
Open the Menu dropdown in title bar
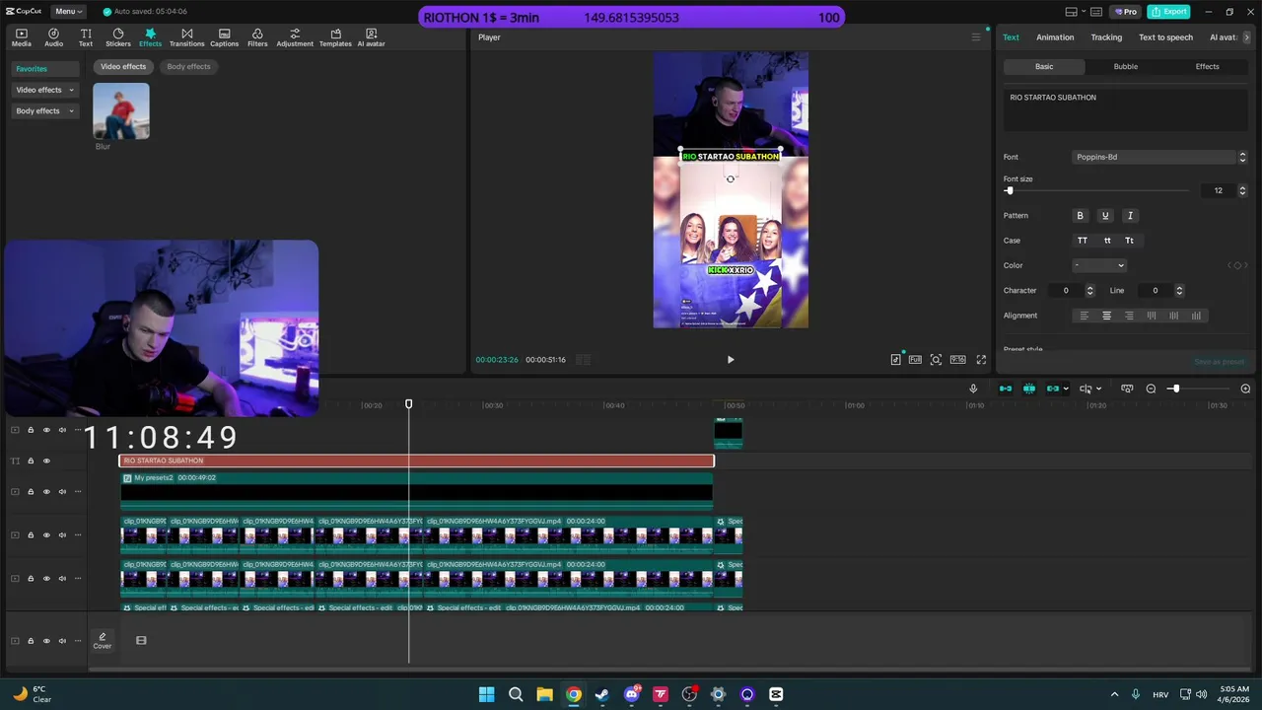pos(68,12)
